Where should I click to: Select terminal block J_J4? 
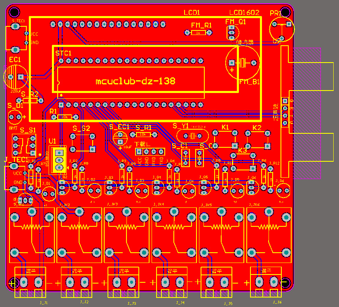tap(172, 282)
